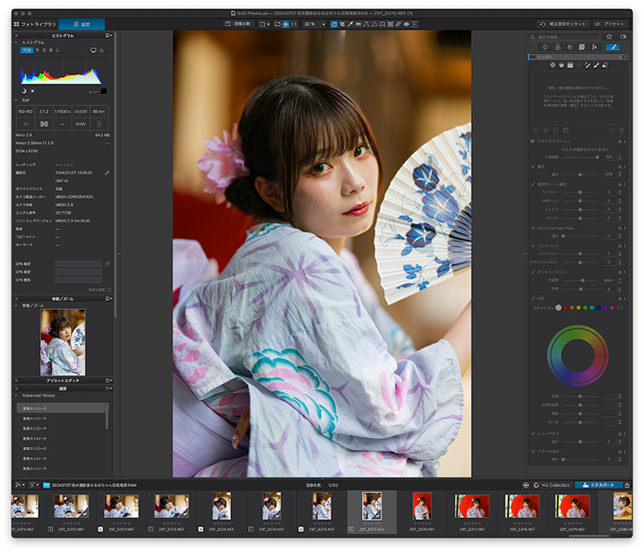Show only the B histogram channel
Viewport: 644px width, 552px height.
pyautogui.click(x=51, y=50)
